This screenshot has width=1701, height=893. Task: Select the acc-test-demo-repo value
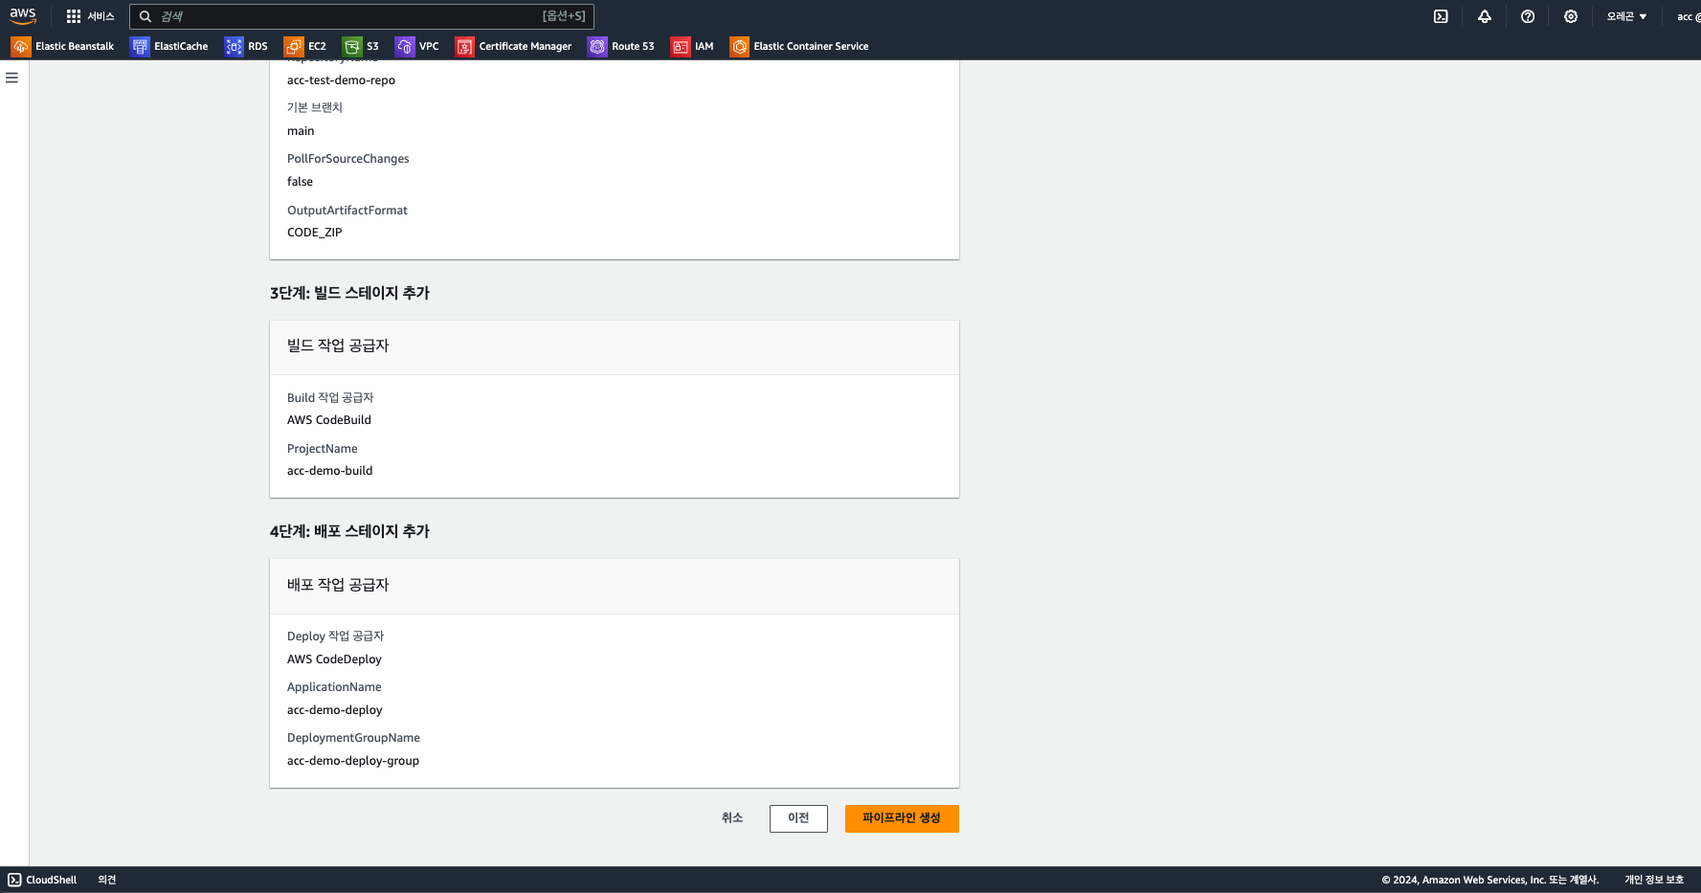pos(341,80)
